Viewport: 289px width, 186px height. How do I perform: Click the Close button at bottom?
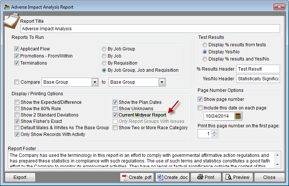tap(269, 177)
